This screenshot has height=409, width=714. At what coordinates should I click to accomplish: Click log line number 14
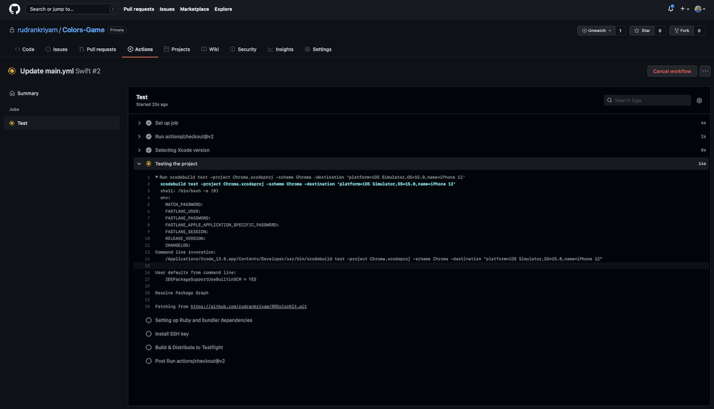click(147, 259)
